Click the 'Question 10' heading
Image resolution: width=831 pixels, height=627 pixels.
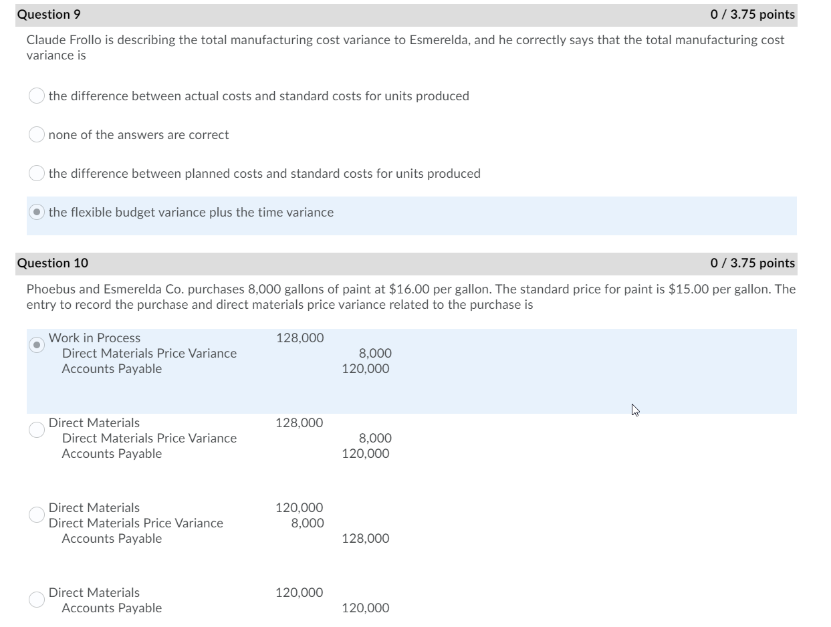pyautogui.click(x=52, y=263)
